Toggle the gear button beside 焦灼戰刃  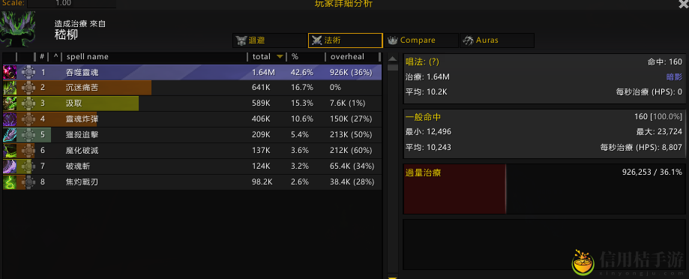tap(28, 182)
